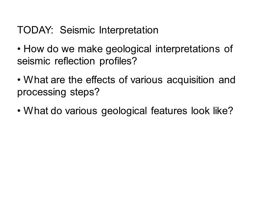This screenshot has width=266, height=199.
Task: Click the bullet marker before "How do we"
Action: pyautogui.click(x=19, y=49)
